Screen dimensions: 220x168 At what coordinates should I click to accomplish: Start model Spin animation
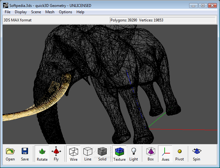tap(196, 154)
